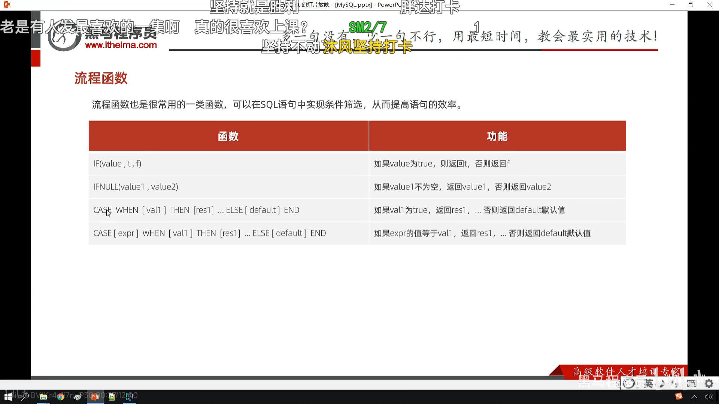
Task: Select the PowerPoint icon on the taskbar
Action: [x=95, y=397]
